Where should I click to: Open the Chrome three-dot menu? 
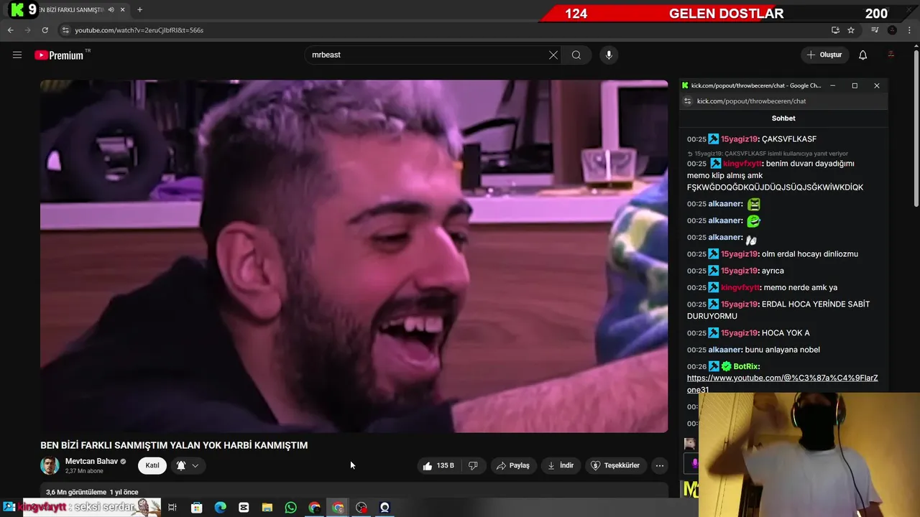pos(909,30)
